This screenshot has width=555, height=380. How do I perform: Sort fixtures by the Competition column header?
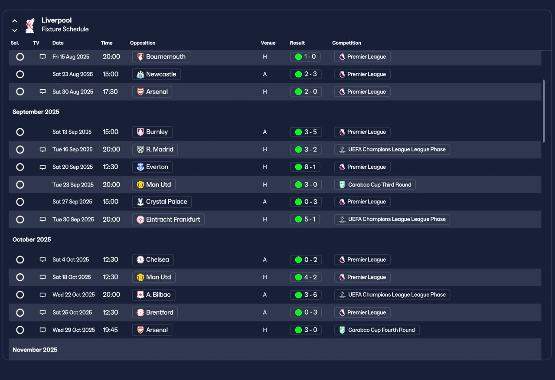point(346,43)
